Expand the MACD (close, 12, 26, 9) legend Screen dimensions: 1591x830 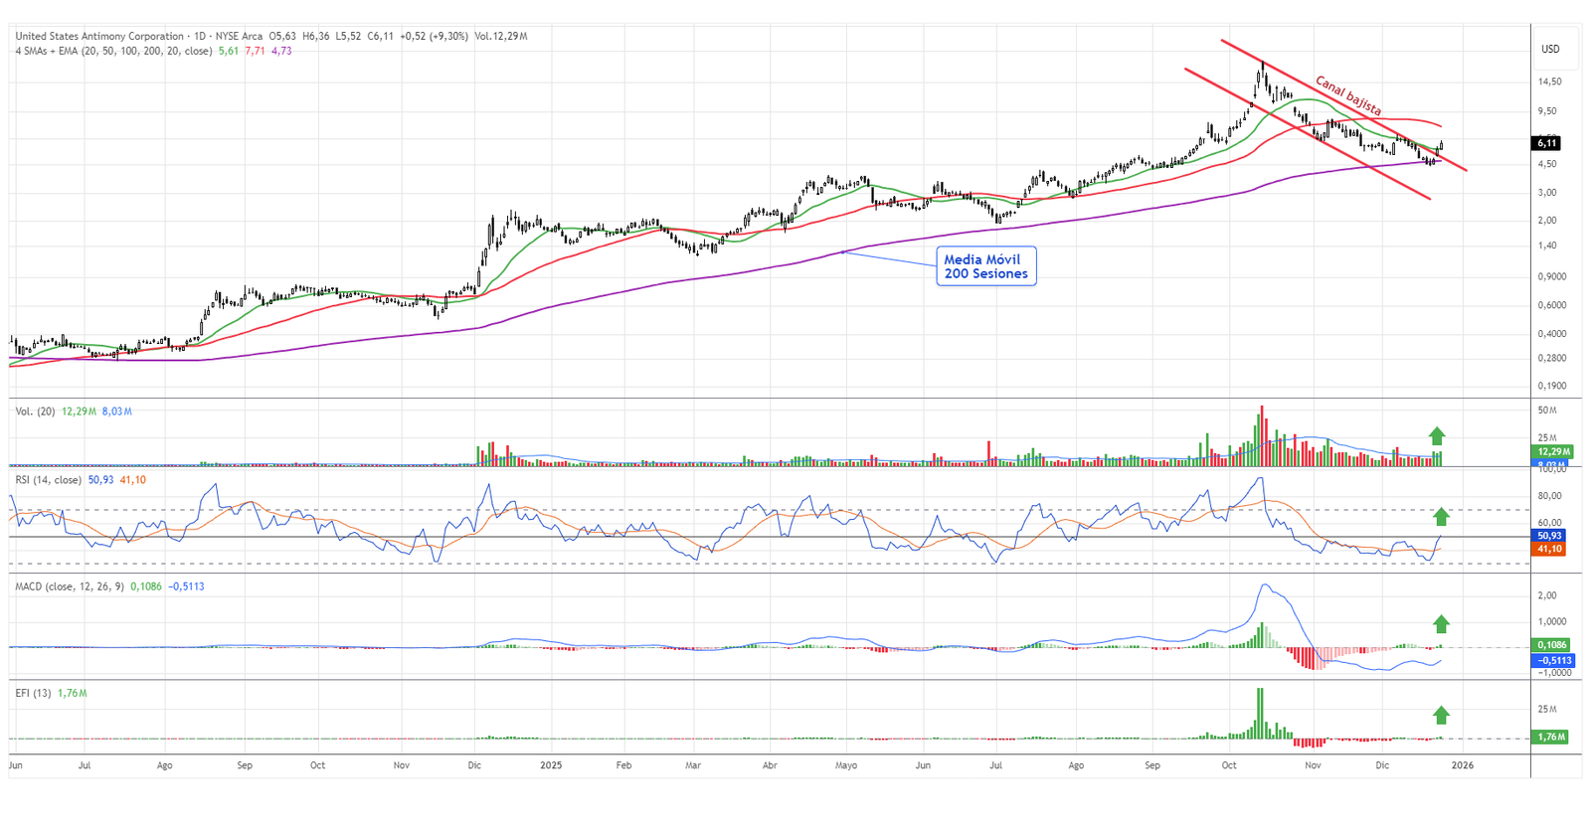click(70, 586)
